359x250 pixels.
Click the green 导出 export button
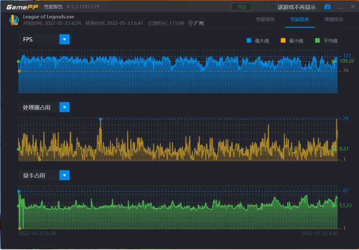tap(242, 7)
